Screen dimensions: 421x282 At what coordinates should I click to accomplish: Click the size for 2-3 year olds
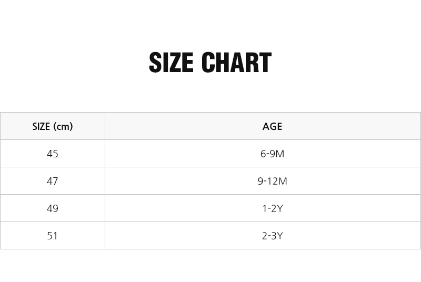coord(53,236)
